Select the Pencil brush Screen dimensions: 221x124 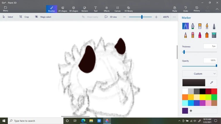(186, 35)
